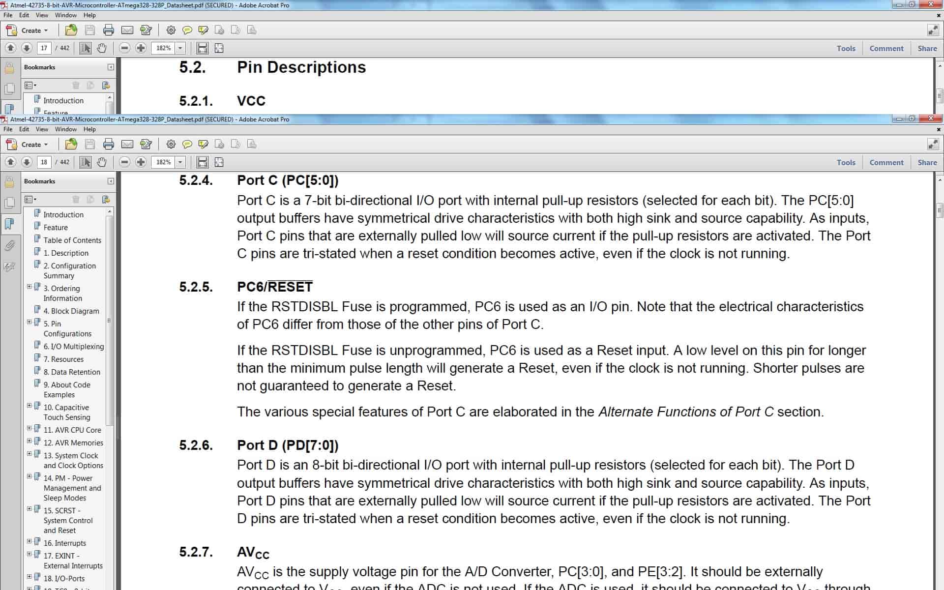Expand the '5. Pin Configurations' bookmark
Image resolution: width=944 pixels, height=590 pixels.
tap(29, 322)
